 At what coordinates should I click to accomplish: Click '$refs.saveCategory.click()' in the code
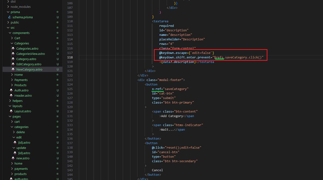point(238,57)
